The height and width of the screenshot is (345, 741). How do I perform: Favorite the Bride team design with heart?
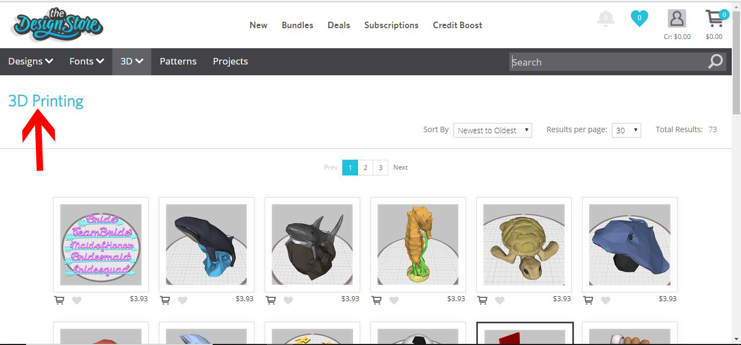pyautogui.click(x=76, y=300)
